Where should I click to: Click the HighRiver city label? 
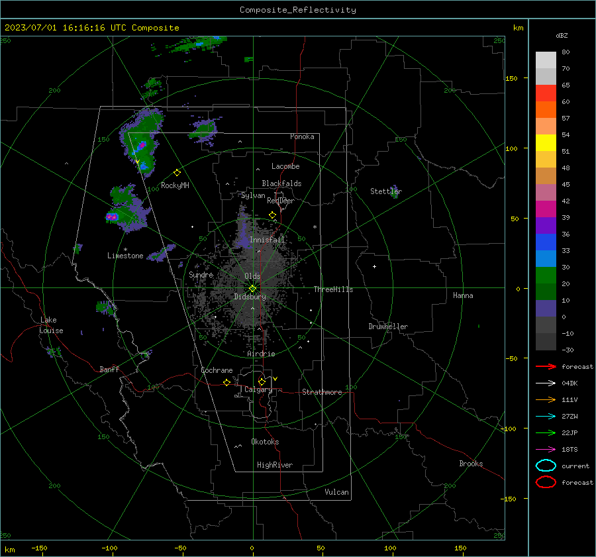(x=275, y=465)
